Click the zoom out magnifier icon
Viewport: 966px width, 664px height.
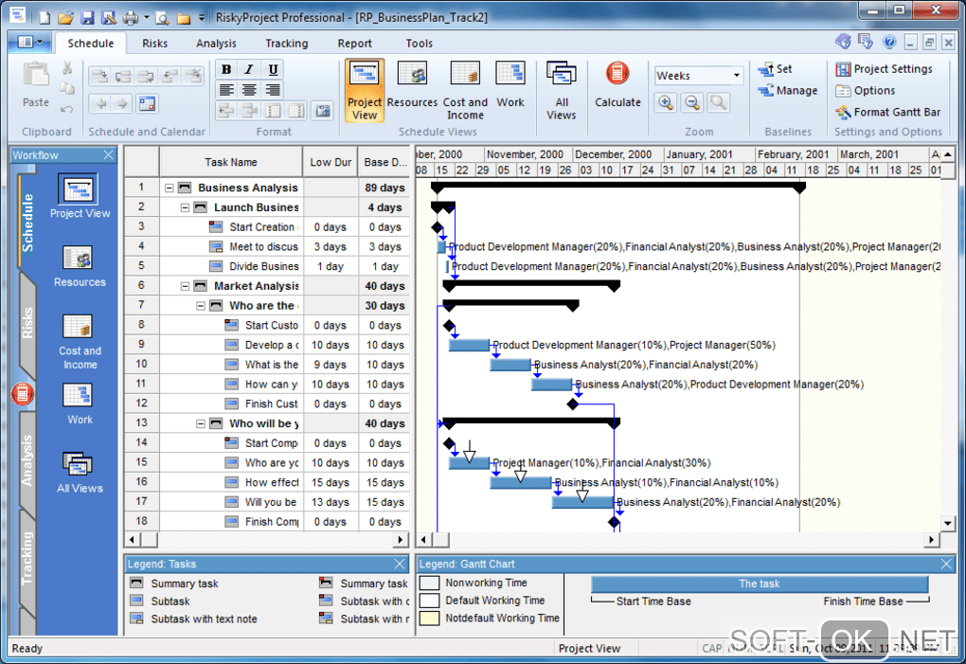692,102
